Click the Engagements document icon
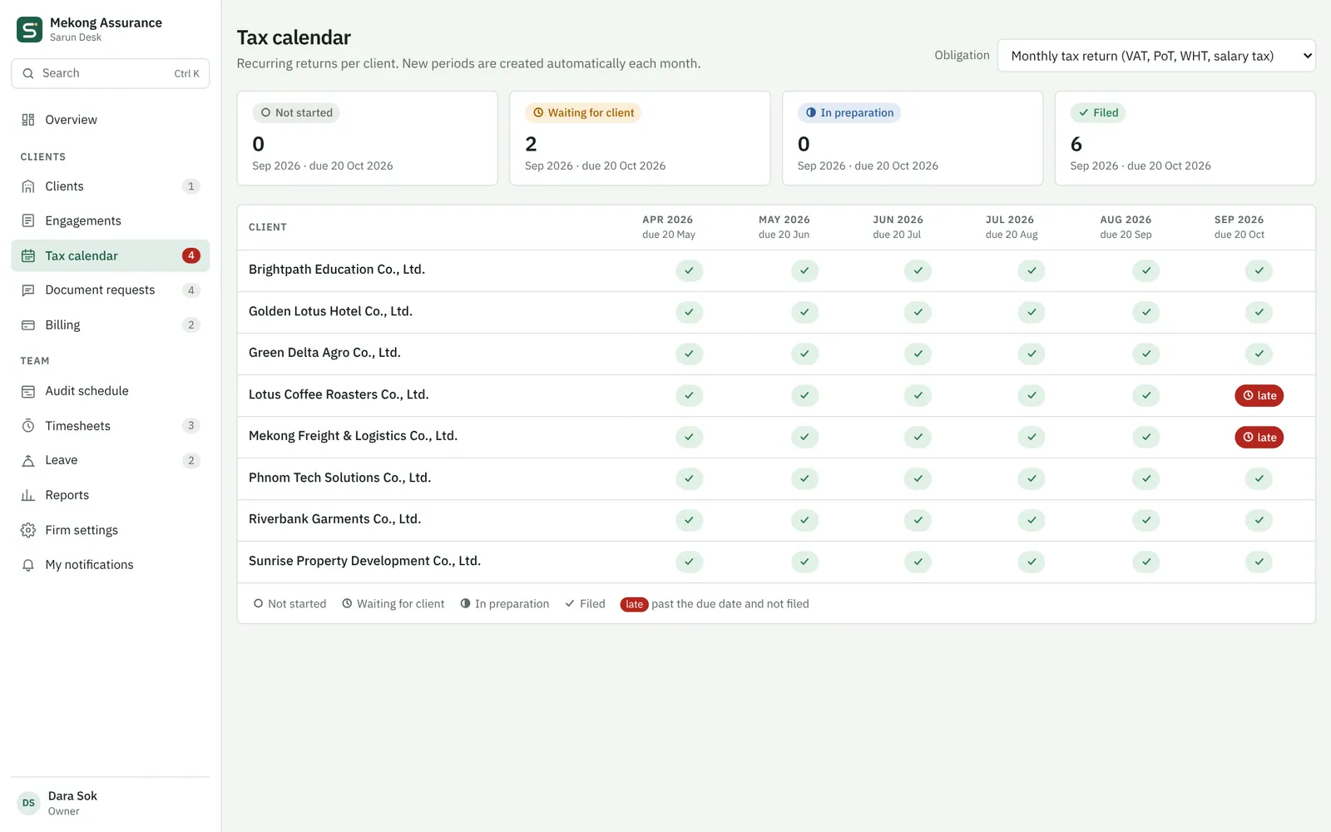This screenshot has width=1331, height=832. click(28, 220)
